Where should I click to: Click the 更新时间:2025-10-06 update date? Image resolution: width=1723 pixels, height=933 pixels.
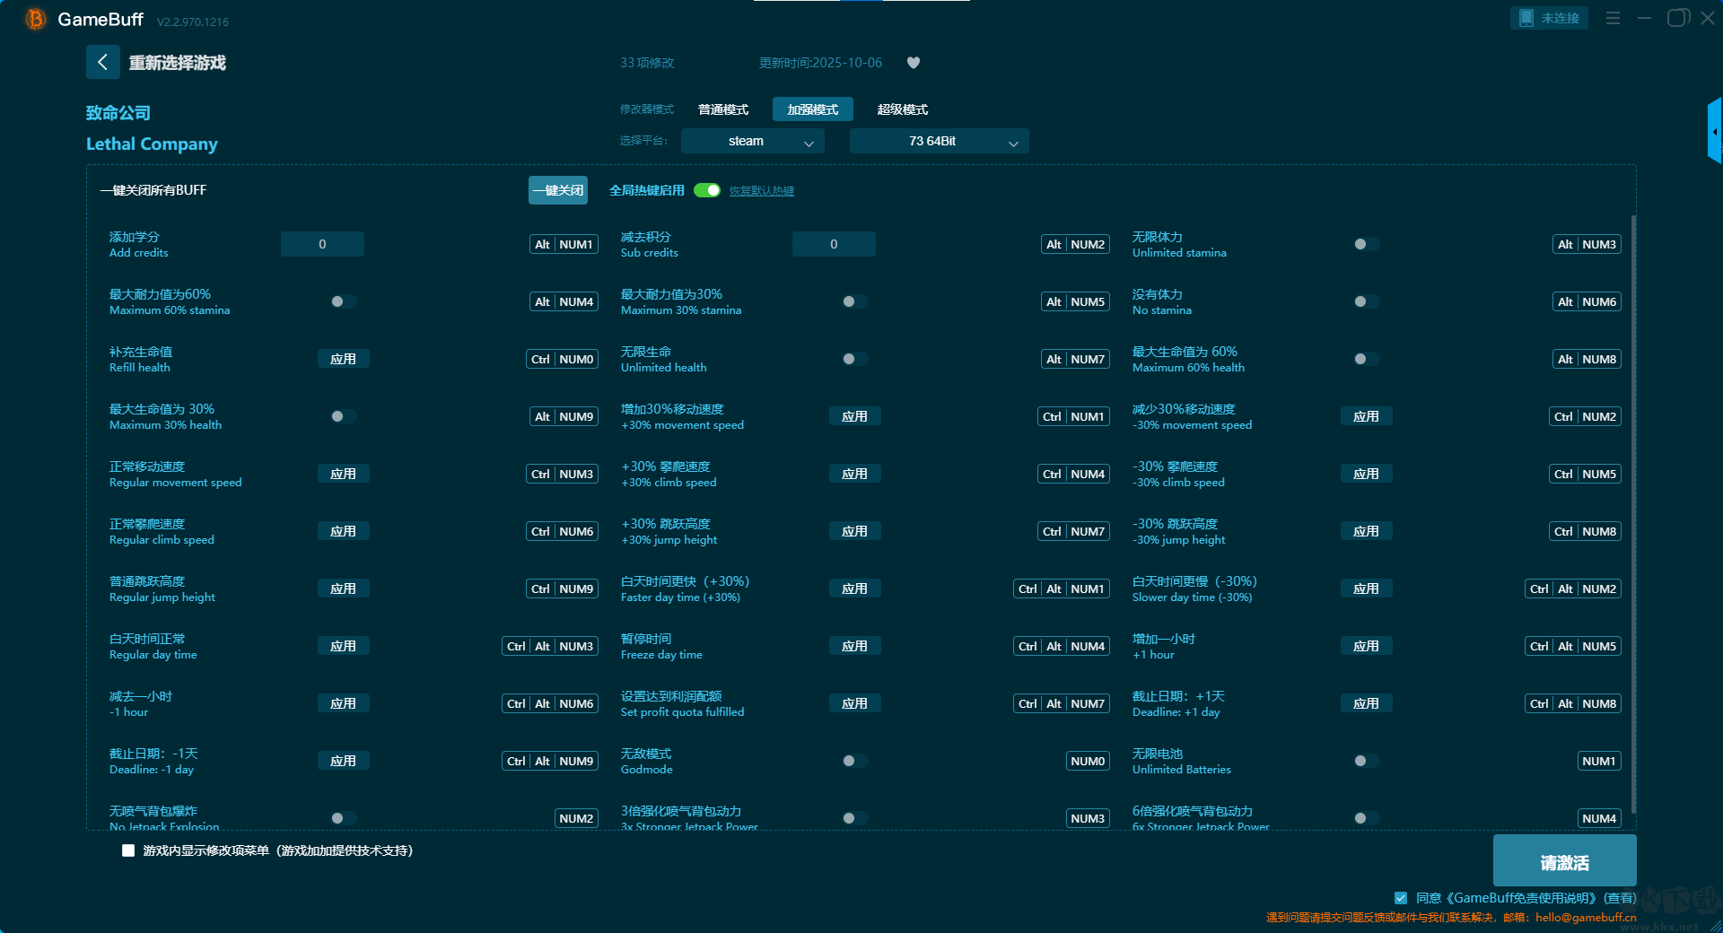pos(820,63)
